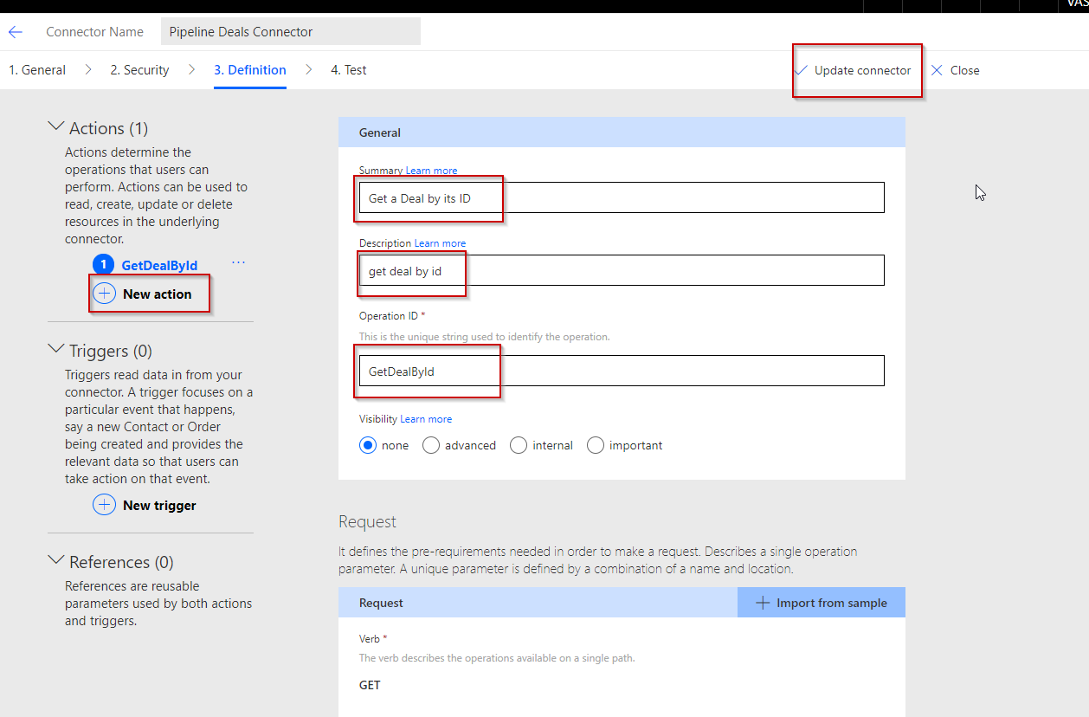Click the back arrow icon
Image resolution: width=1089 pixels, height=717 pixels.
(x=16, y=32)
